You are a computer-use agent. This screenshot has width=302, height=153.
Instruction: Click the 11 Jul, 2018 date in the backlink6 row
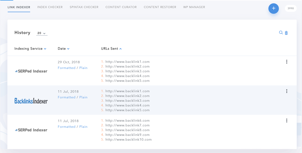[68, 121]
